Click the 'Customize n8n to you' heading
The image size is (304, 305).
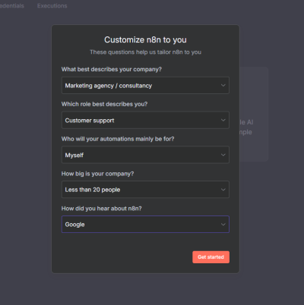(145, 39)
